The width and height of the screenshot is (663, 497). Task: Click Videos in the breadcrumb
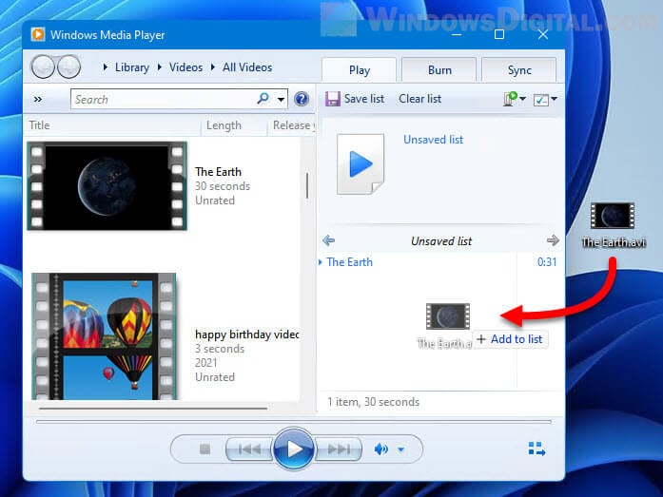pos(185,67)
